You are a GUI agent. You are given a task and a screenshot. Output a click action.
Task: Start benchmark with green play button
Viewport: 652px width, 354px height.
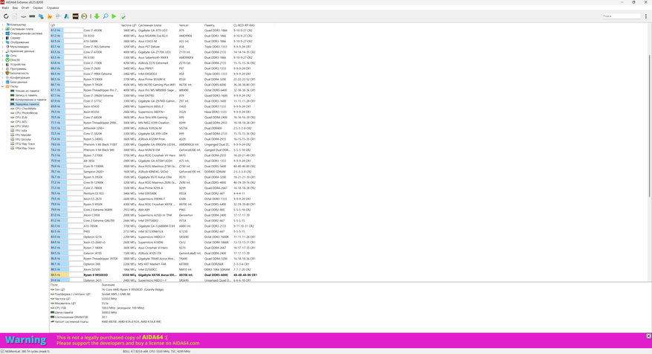[x=114, y=16]
